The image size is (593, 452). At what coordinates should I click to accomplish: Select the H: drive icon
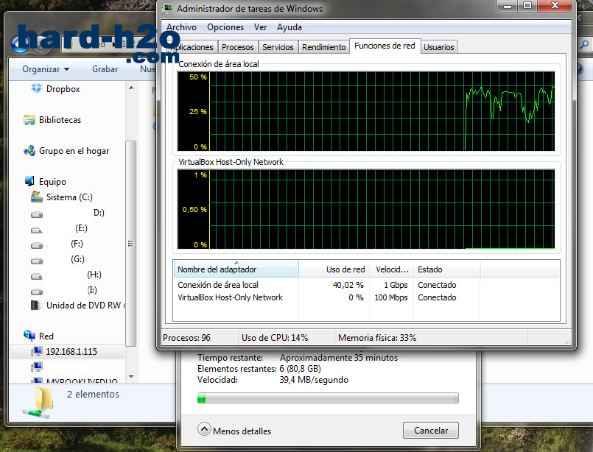click(x=37, y=276)
